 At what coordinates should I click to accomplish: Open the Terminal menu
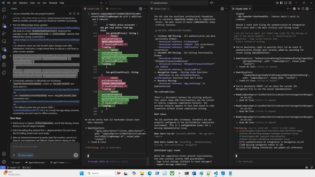(53, 2)
